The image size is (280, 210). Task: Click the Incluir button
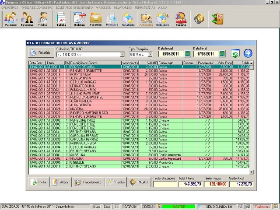coord(39,182)
